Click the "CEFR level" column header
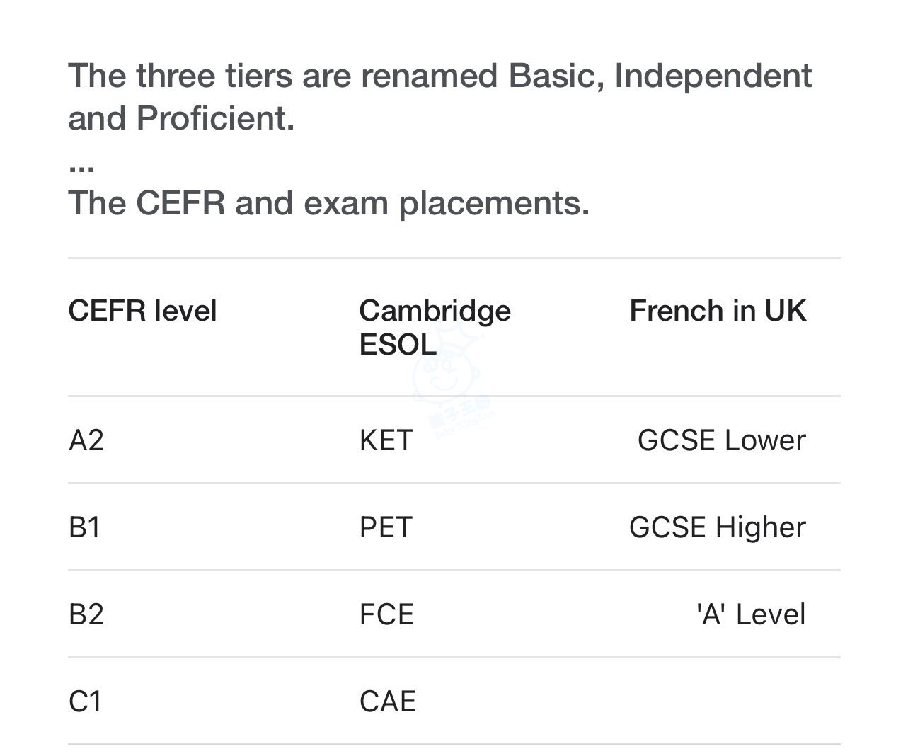Screen dimensions: 908x756 pos(142,311)
